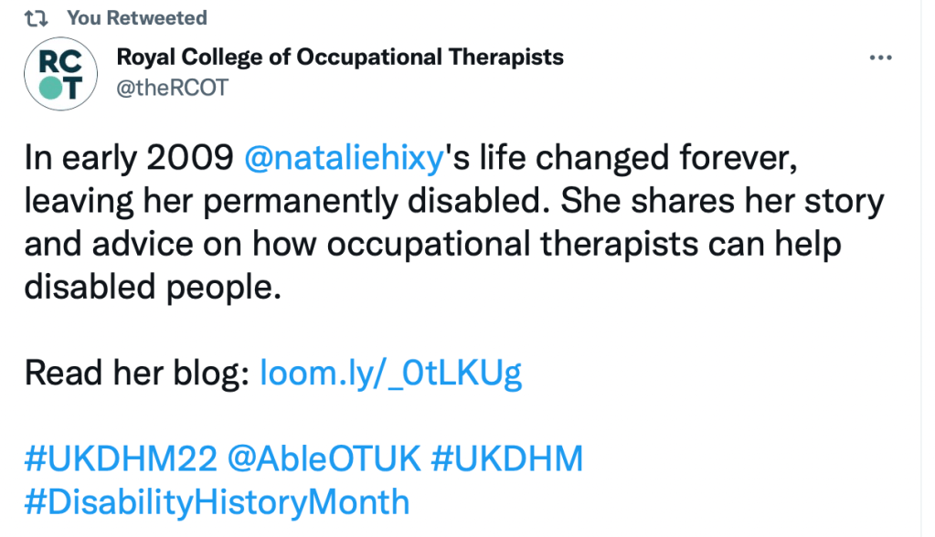Viewport: 935px width, 537px height.
Task: Click the teal circle in the RCOT logo
Action: 48,88
